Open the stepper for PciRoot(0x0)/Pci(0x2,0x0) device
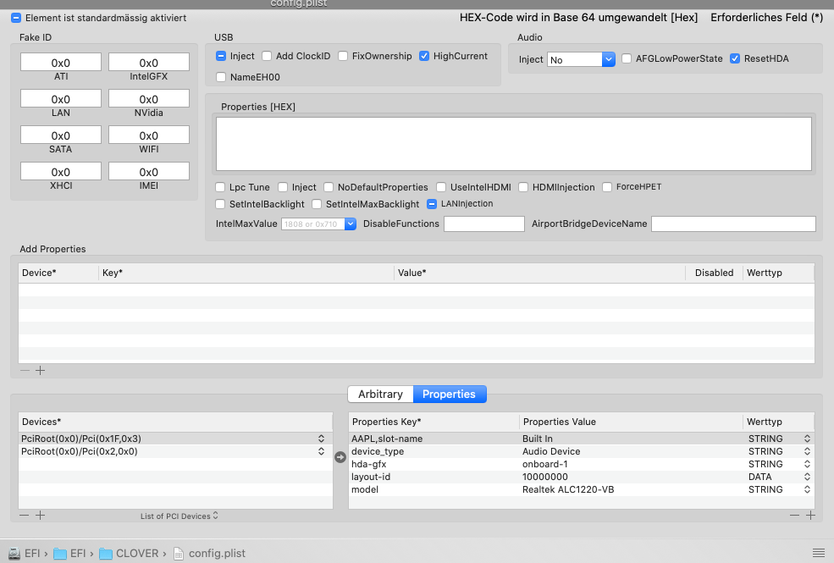 tap(321, 451)
